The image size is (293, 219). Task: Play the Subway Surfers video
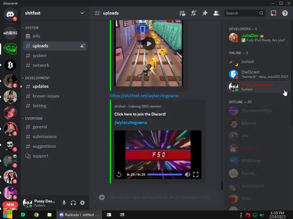149,44
